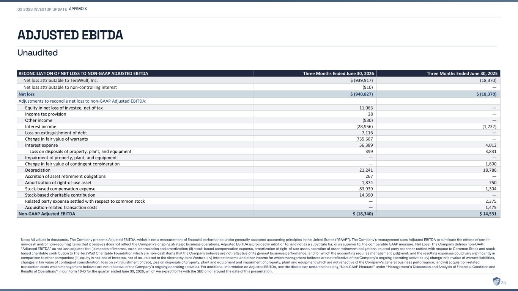Select the Three Months Ended June 30, 2026 column header
The height and width of the screenshot is (291, 518).
(338, 74)
